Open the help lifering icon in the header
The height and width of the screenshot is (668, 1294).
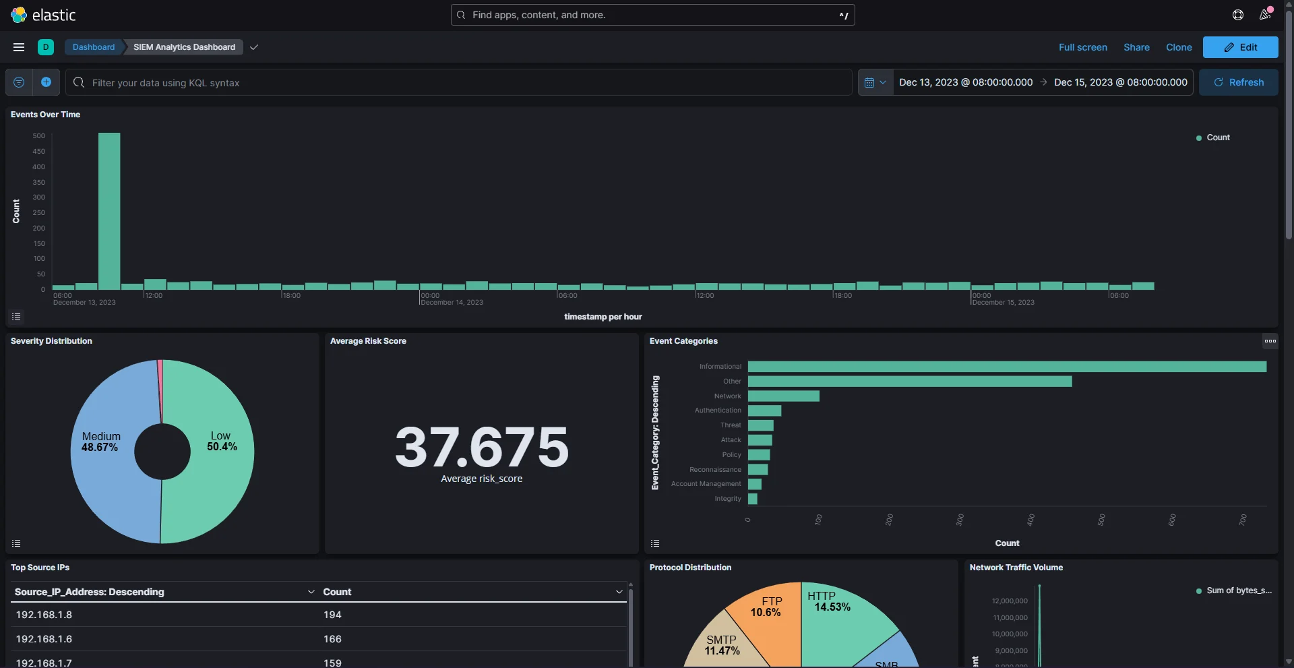pyautogui.click(x=1237, y=14)
